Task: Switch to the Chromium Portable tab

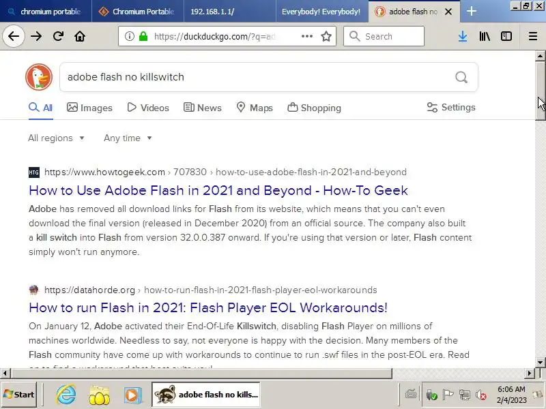Action: tap(138, 12)
